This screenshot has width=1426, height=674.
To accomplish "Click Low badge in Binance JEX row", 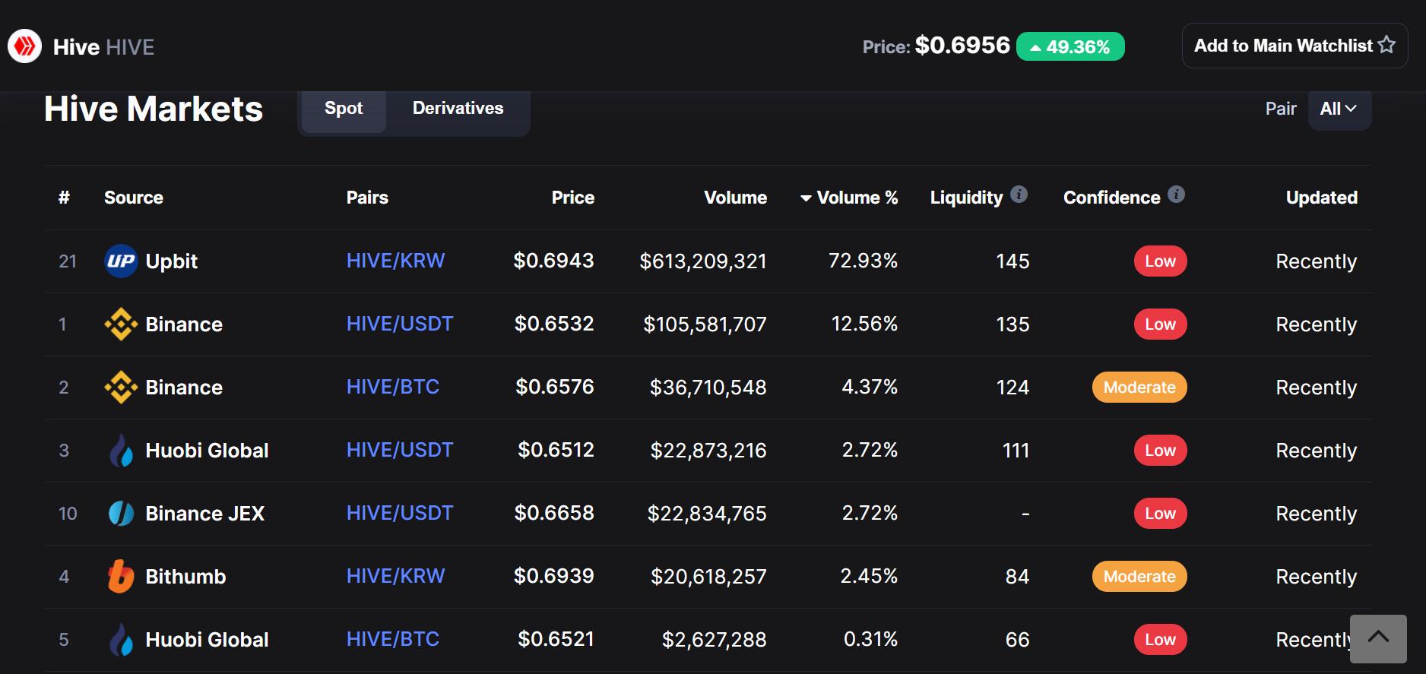I will coord(1160,514).
